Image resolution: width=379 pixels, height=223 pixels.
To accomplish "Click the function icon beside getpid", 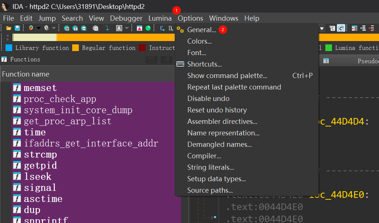I will coord(17,165).
